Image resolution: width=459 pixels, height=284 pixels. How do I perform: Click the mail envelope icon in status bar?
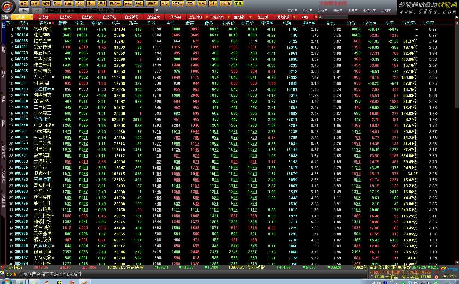coord(2,273)
